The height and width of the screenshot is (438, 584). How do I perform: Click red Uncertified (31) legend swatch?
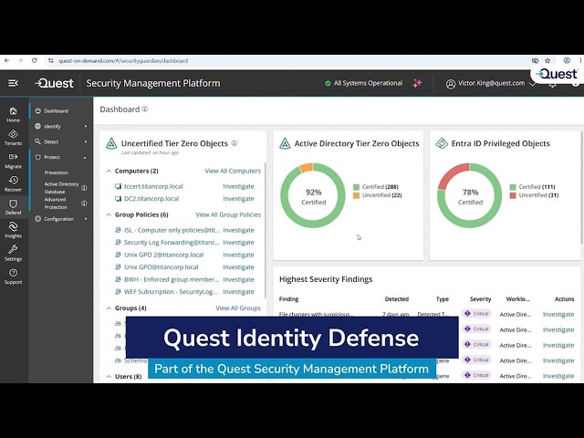(513, 195)
